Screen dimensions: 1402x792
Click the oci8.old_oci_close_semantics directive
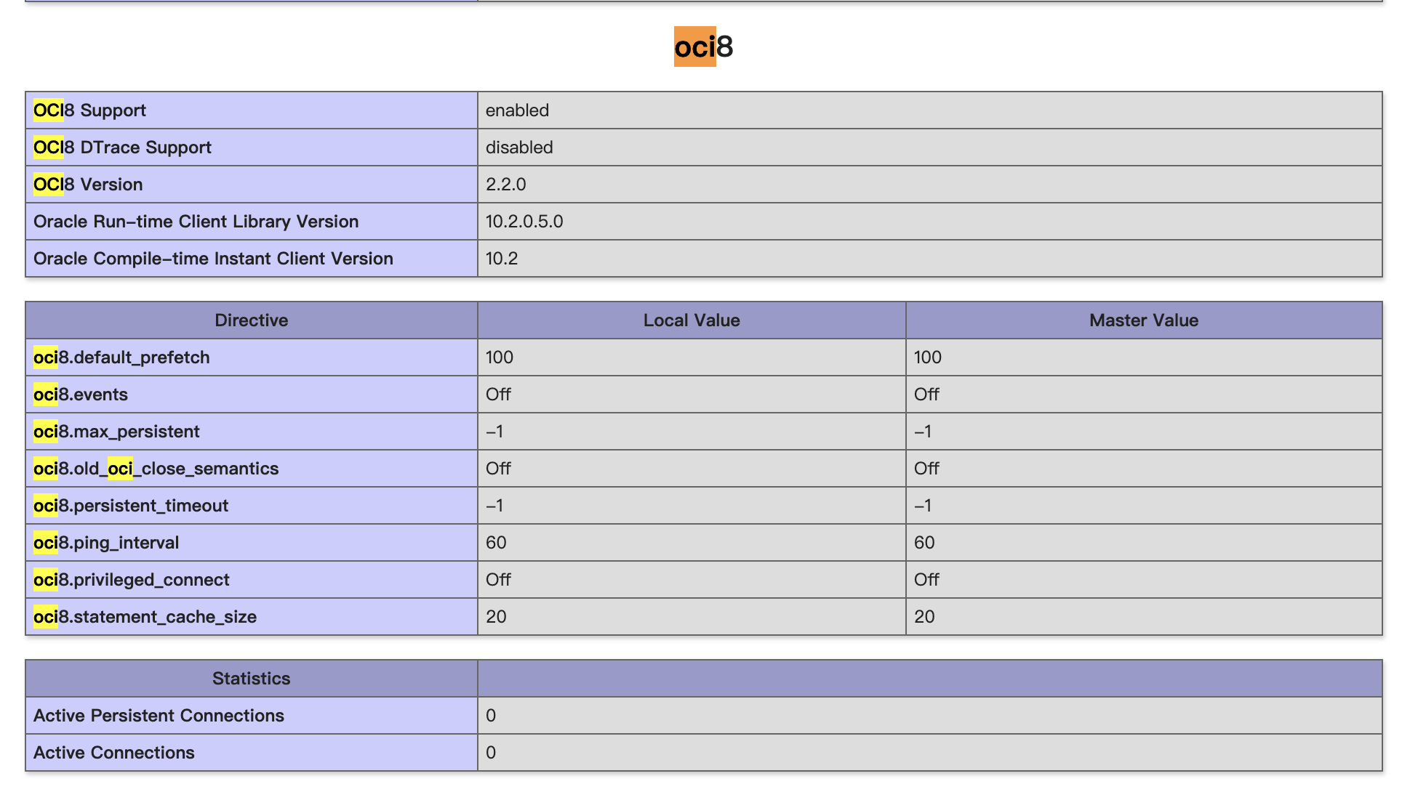[x=156, y=469]
